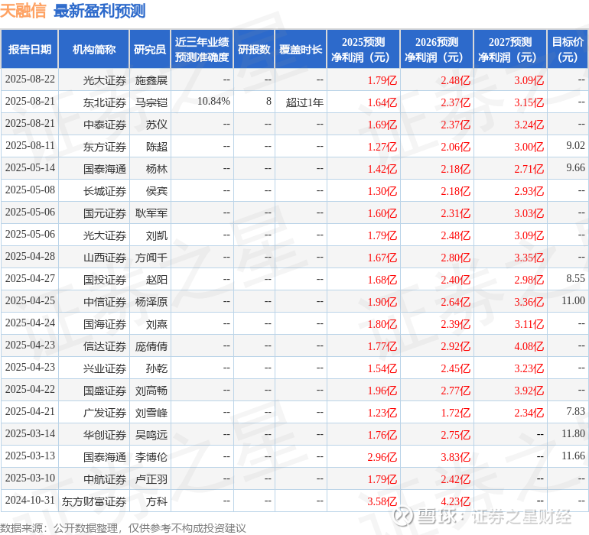589x535 pixels.
Task: Click 2025 forecast value 3.58亿
Action: [x=382, y=501]
